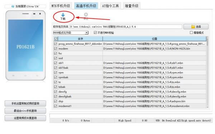215x134 pixels.
Task: Switch to the 高通手机升级 tab
Action: pos(86,6)
